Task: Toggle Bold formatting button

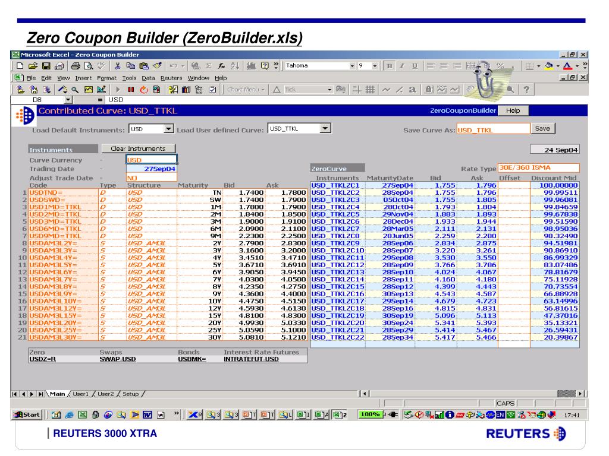Action: pyautogui.click(x=389, y=66)
